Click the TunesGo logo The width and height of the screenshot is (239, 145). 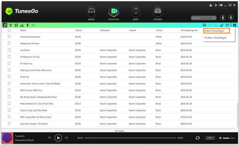[x=22, y=11]
